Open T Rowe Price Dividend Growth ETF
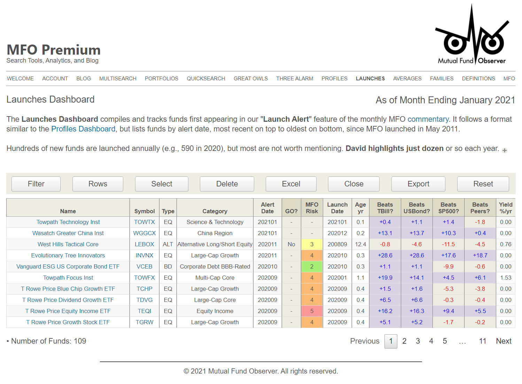Screen dimensions: 522x384 pos(68,300)
